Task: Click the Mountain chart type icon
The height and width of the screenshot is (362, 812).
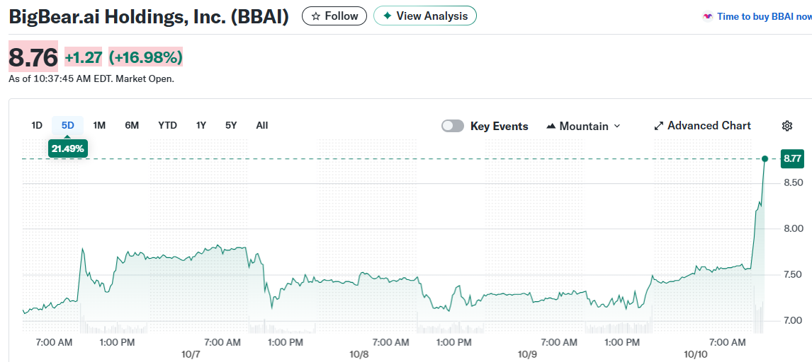Action: (551, 126)
